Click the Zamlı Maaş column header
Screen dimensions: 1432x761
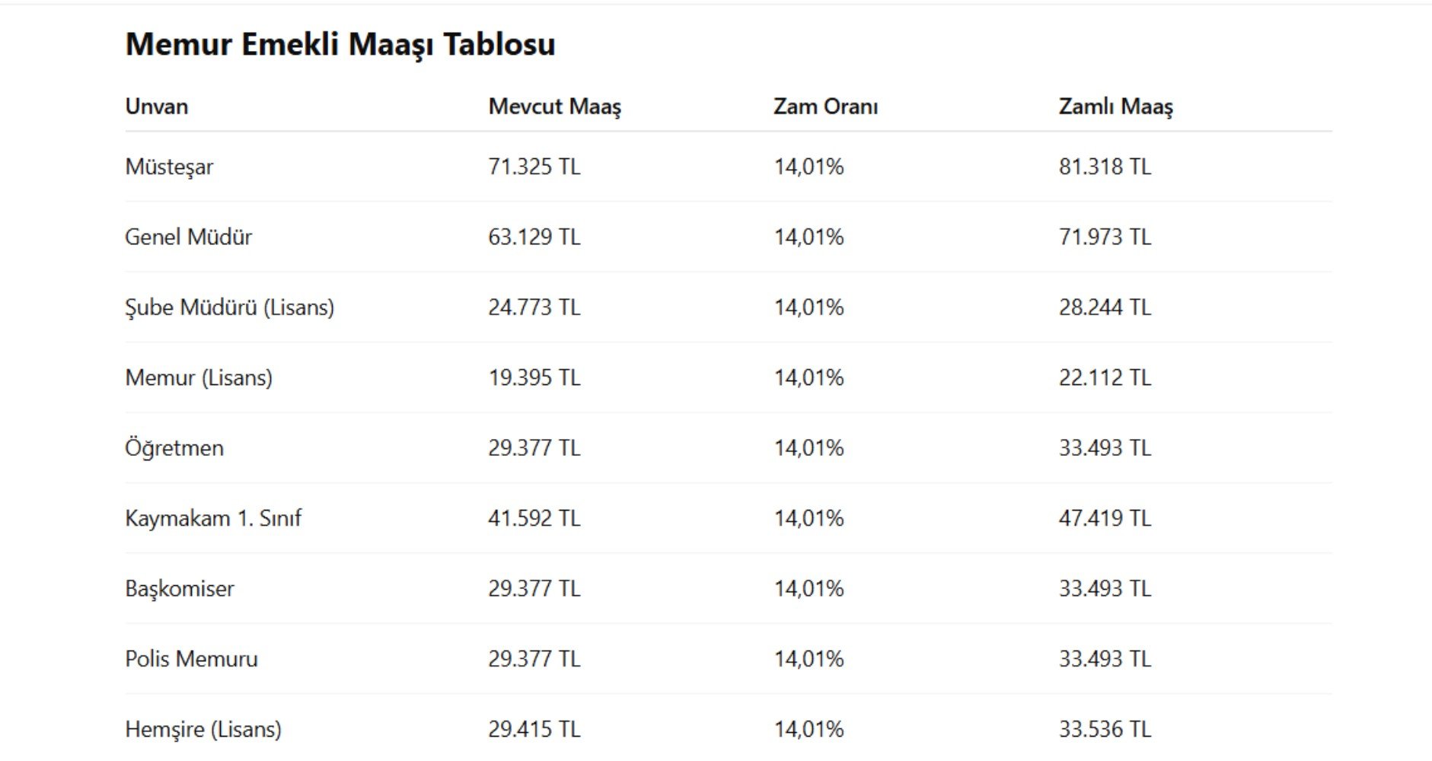point(1116,107)
